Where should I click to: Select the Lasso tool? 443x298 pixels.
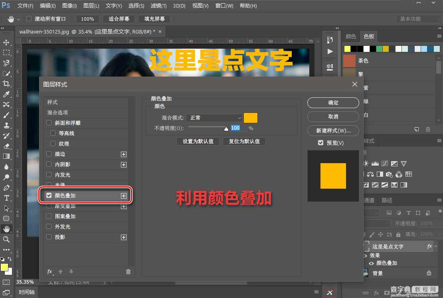coord(6,63)
